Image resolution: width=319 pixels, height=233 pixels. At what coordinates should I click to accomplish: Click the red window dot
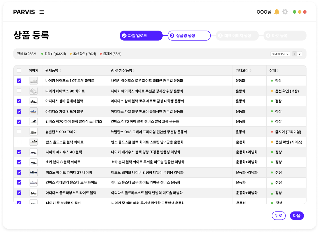[x=304, y=12]
